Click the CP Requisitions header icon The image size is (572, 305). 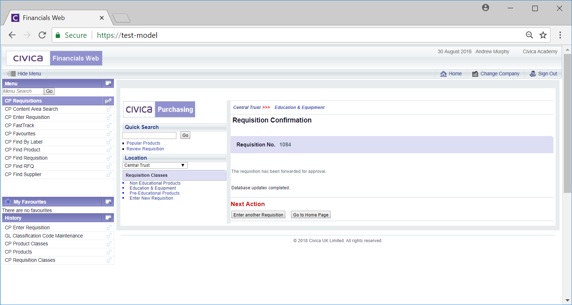tap(108, 101)
